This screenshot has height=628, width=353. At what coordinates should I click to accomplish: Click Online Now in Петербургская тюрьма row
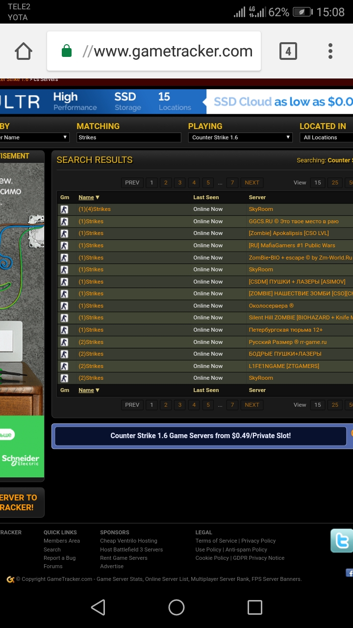coord(208,330)
